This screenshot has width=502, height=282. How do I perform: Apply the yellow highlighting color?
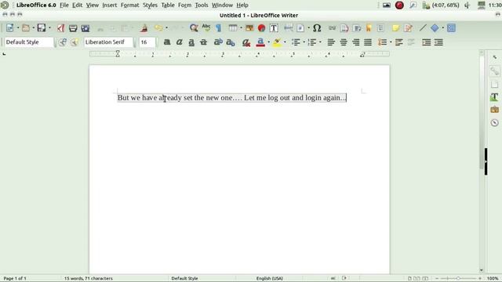point(277,42)
